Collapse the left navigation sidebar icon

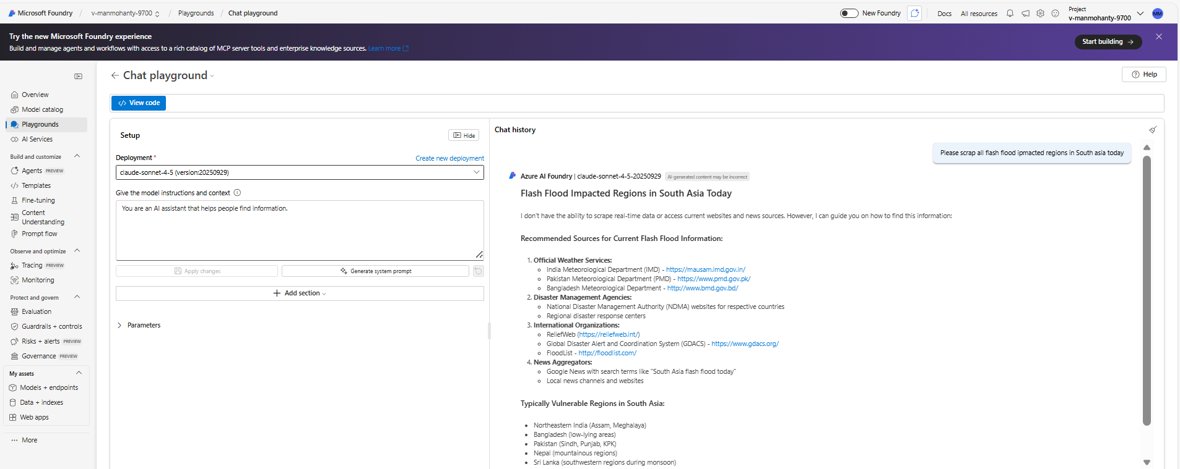tap(79, 76)
